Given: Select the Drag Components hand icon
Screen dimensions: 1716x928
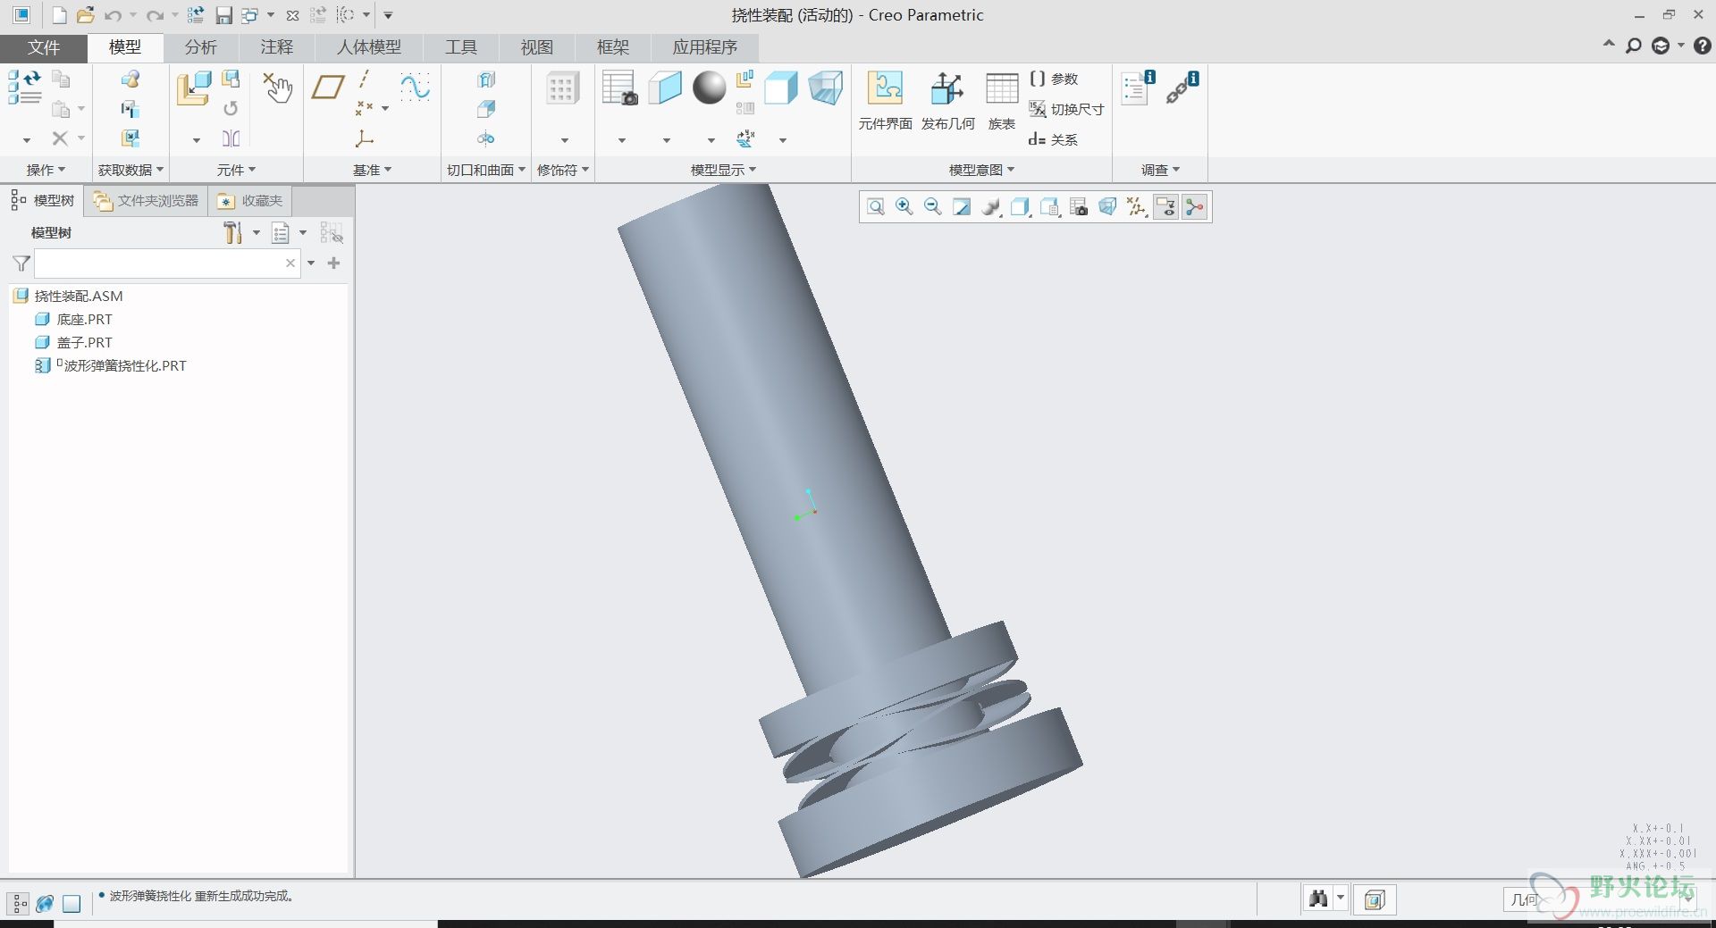Looking at the screenshot, I should tap(278, 88).
